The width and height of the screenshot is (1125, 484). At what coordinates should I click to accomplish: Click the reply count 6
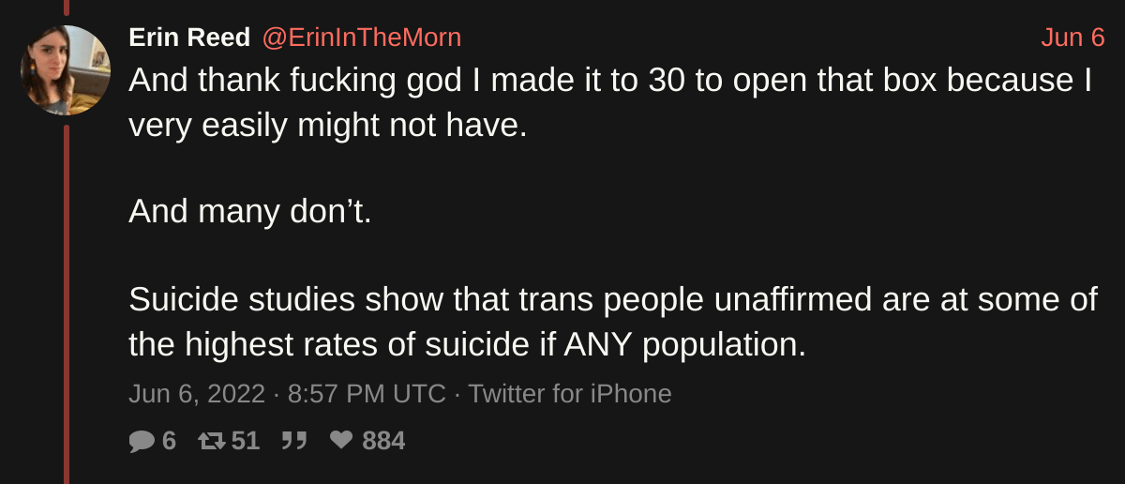[169, 441]
